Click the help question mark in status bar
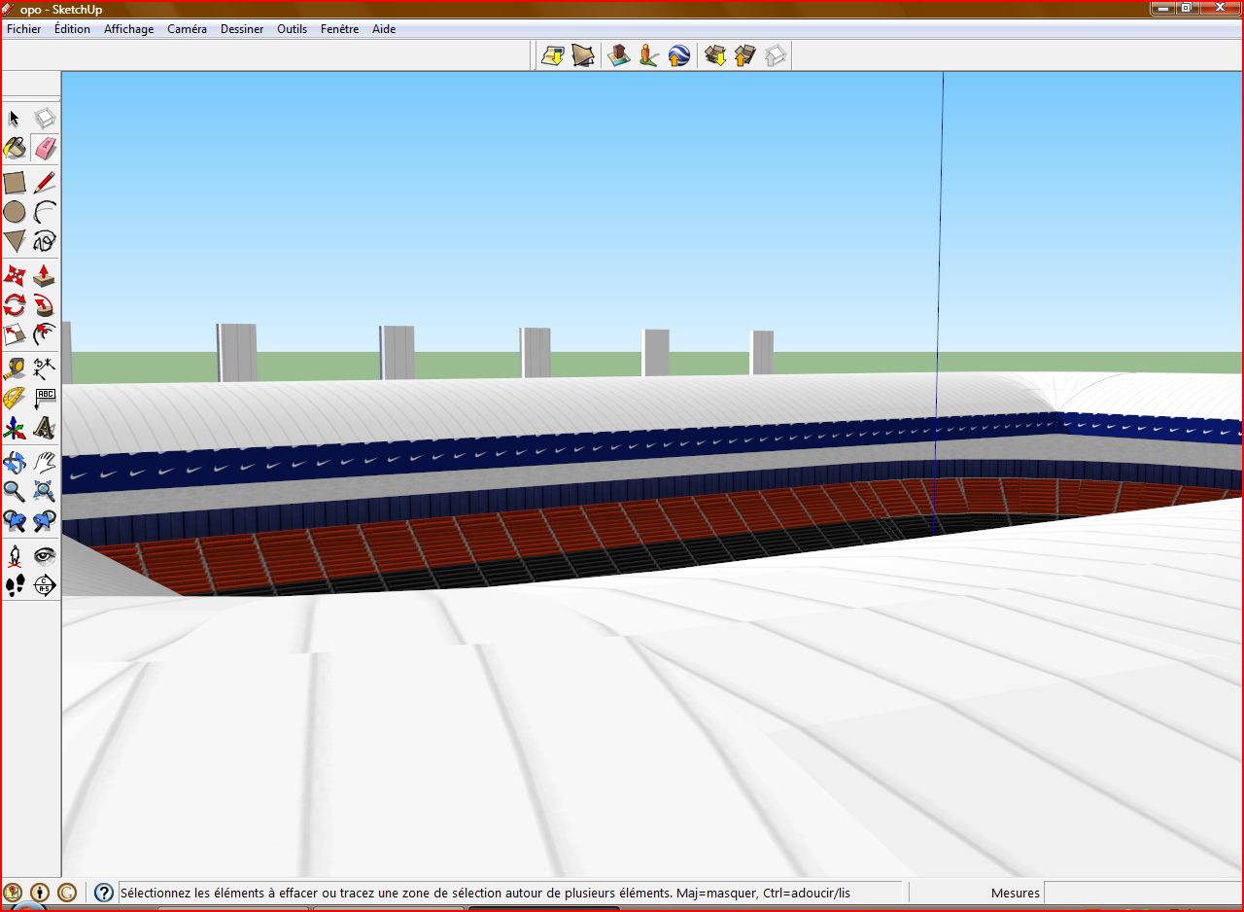Viewport: 1244px width, 912px height. point(104,893)
